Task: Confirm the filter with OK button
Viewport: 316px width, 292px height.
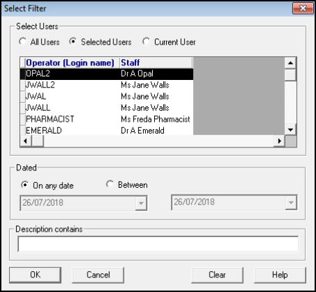Action: click(35, 275)
